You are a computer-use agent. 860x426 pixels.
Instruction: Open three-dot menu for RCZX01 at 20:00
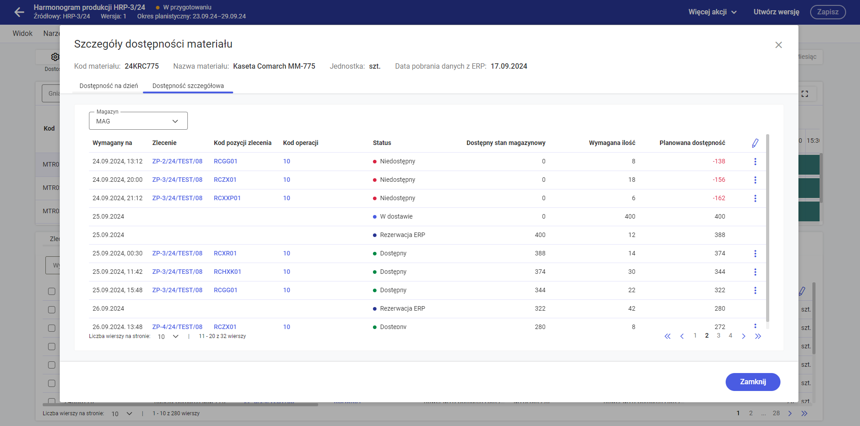point(755,180)
